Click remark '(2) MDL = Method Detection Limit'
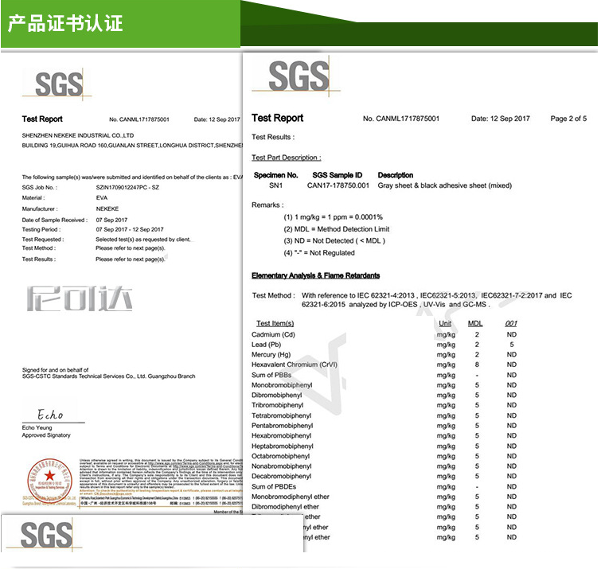601x569 pixels. 337,229
